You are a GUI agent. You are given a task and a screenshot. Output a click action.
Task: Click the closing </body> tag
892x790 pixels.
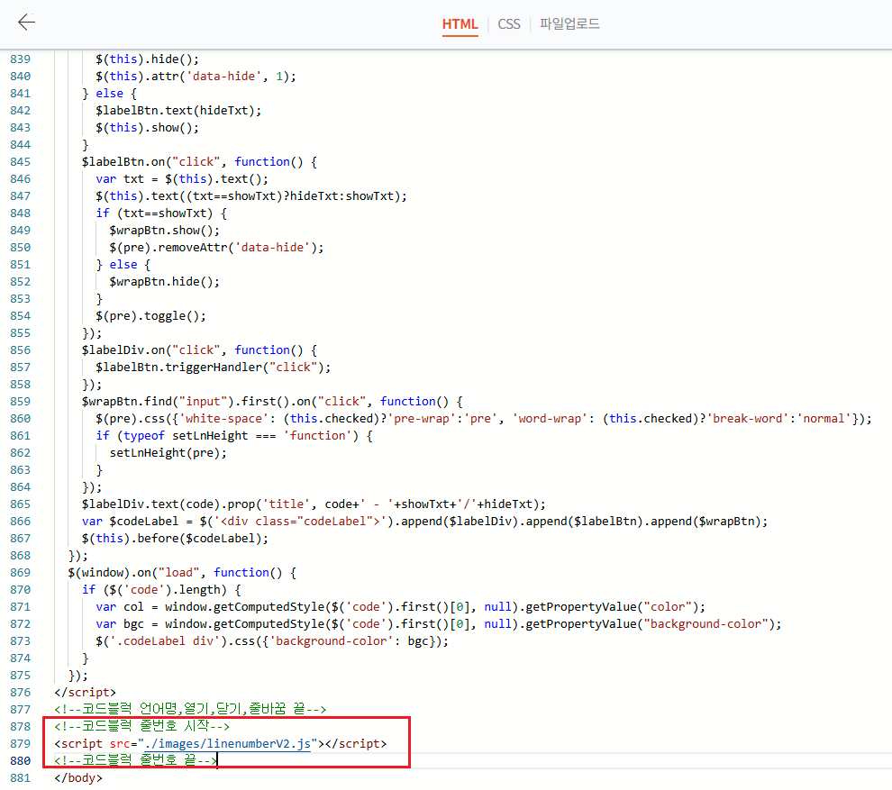(x=77, y=778)
